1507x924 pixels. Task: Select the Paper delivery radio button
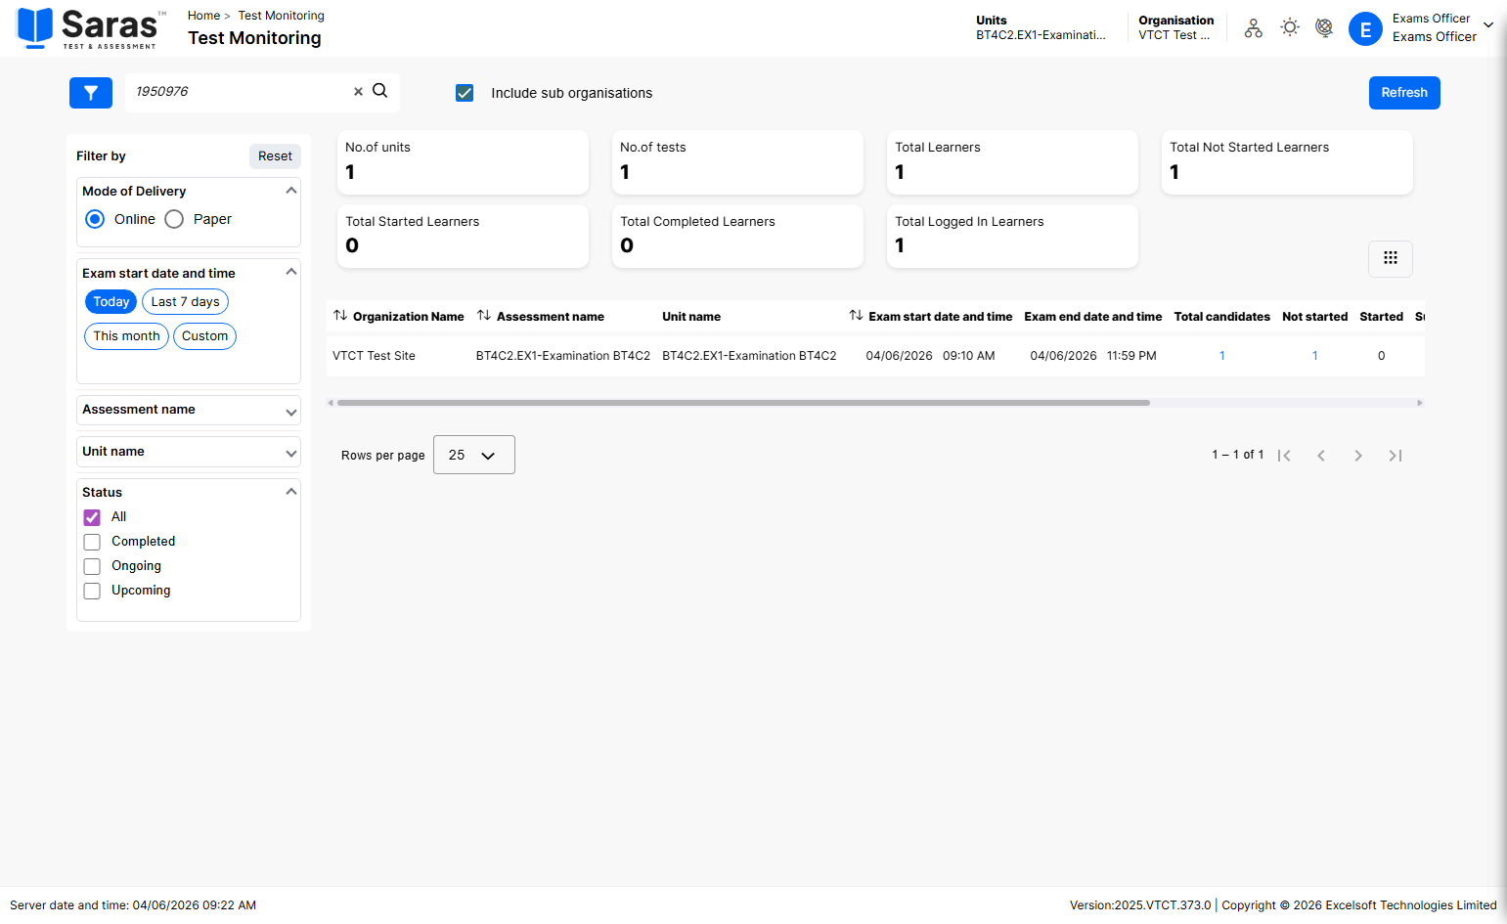(x=174, y=219)
